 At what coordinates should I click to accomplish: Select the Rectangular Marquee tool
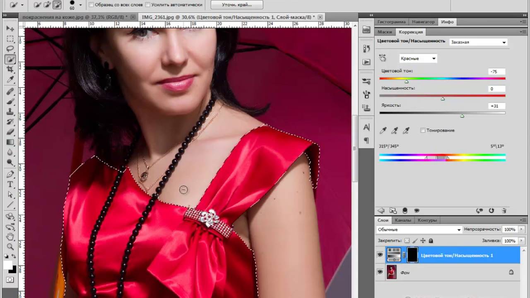(x=10, y=39)
